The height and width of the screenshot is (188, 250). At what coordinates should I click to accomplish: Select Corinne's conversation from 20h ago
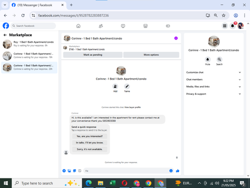click(29, 67)
